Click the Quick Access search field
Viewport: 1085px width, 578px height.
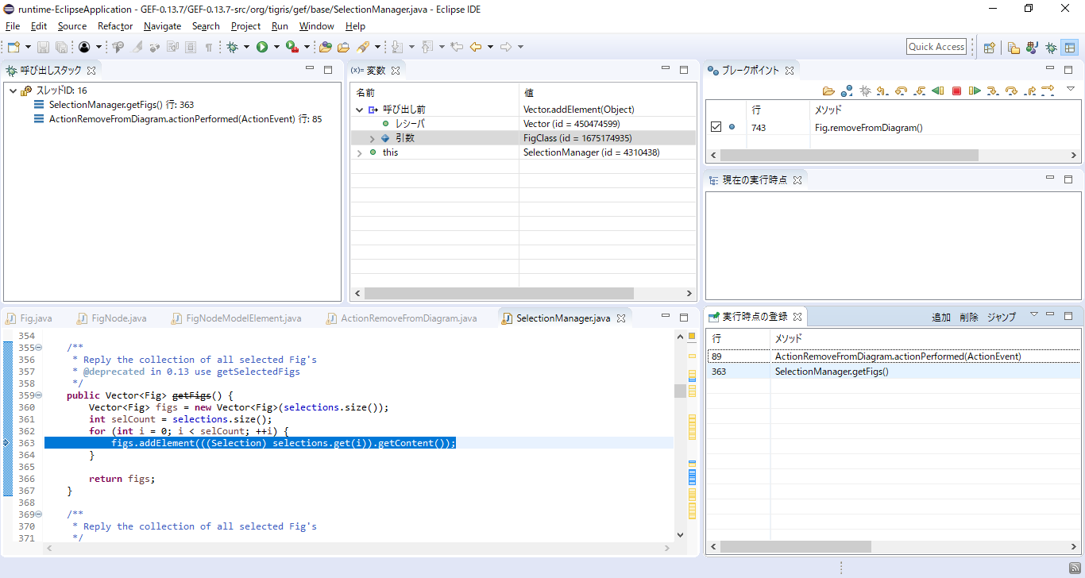click(936, 47)
